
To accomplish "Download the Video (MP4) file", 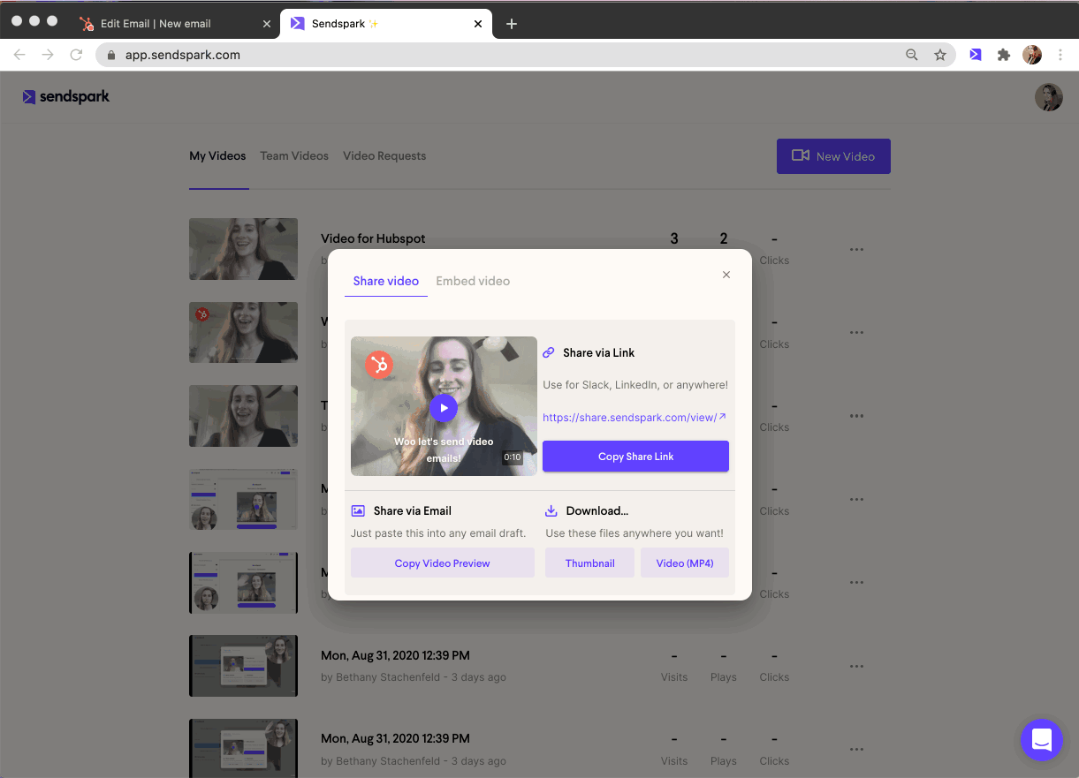I will pos(685,563).
